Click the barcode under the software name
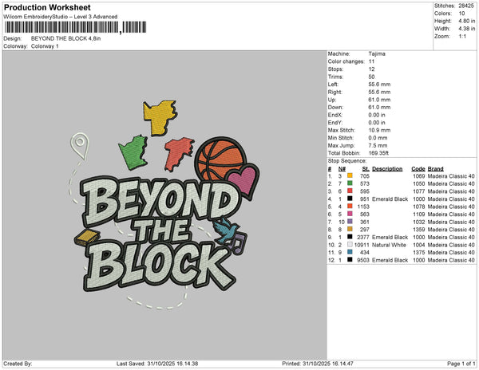 (x=75, y=27)
